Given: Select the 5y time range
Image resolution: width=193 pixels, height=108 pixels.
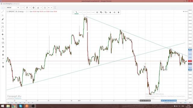Looking at the screenshot, I should (8, 103).
